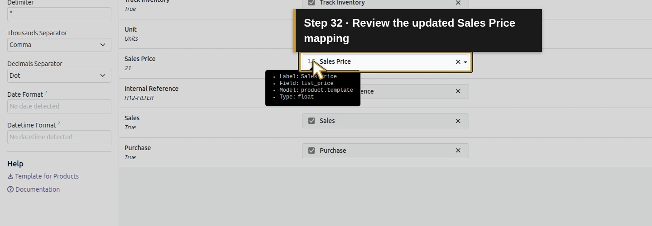Image resolution: width=652 pixels, height=226 pixels.
Task: Clear the Internal Reference field mapping
Action: (458, 91)
